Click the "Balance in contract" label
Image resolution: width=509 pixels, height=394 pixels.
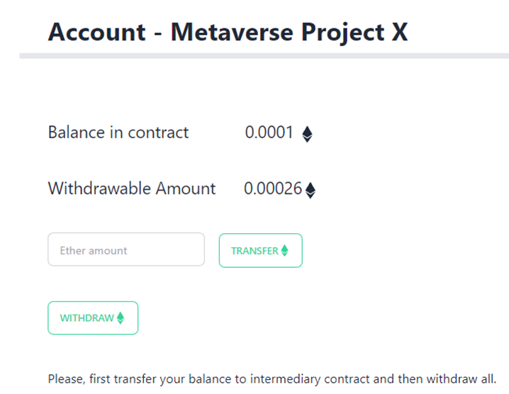click(118, 133)
